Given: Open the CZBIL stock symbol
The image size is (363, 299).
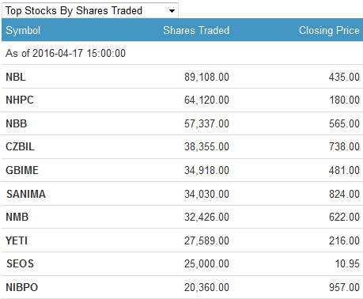Looking at the screenshot, I should coord(20,146).
